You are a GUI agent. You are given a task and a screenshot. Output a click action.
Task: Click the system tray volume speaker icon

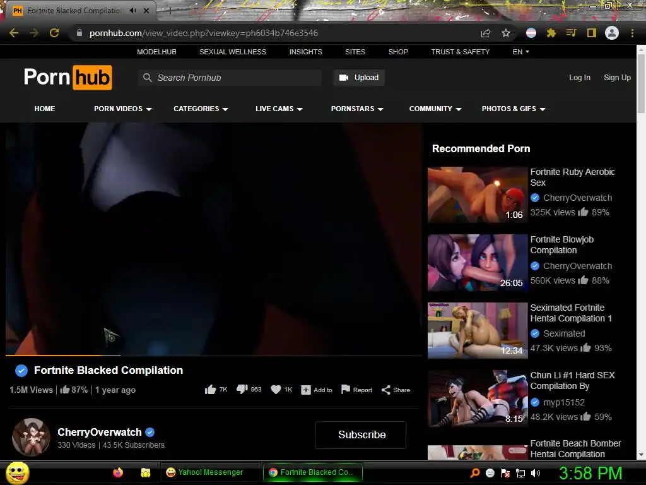(536, 473)
